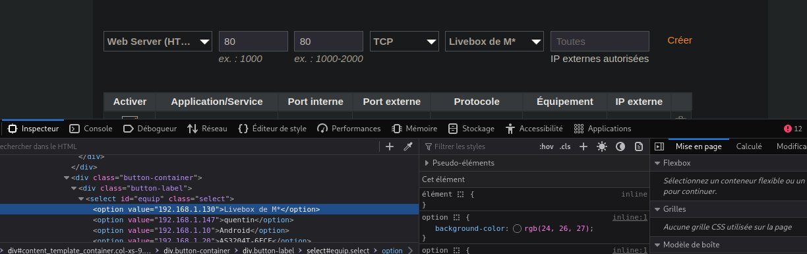This screenshot has height=254, width=807.
Task: Click the HTML search field
Action: tap(188, 146)
